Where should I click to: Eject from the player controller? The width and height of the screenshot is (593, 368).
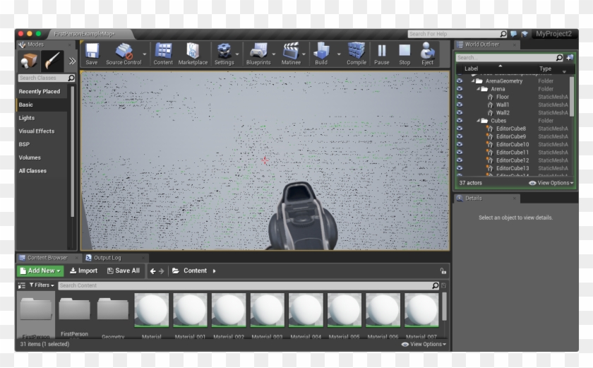pyautogui.click(x=427, y=54)
